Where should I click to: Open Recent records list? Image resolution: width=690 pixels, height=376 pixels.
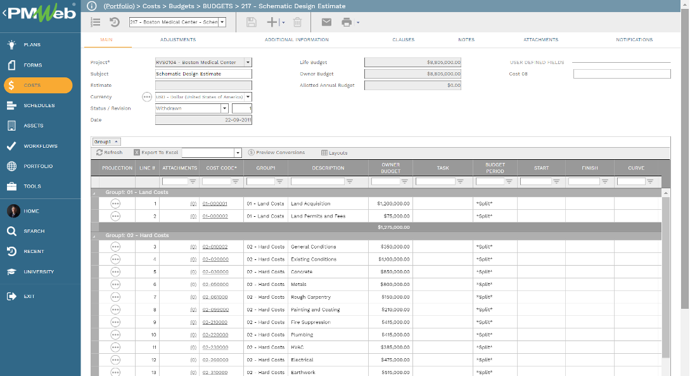(x=34, y=251)
